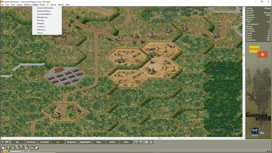
Task: Open the Assault menu
Action: 19,5
